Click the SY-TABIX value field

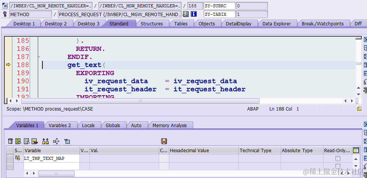(252, 14)
